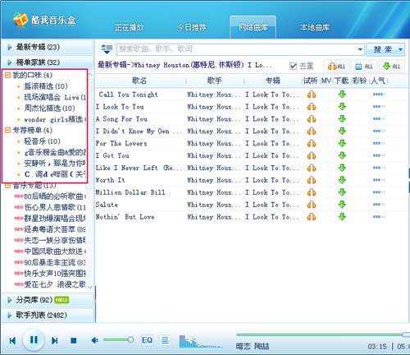Download I Got You track

pyautogui.click(x=342, y=155)
